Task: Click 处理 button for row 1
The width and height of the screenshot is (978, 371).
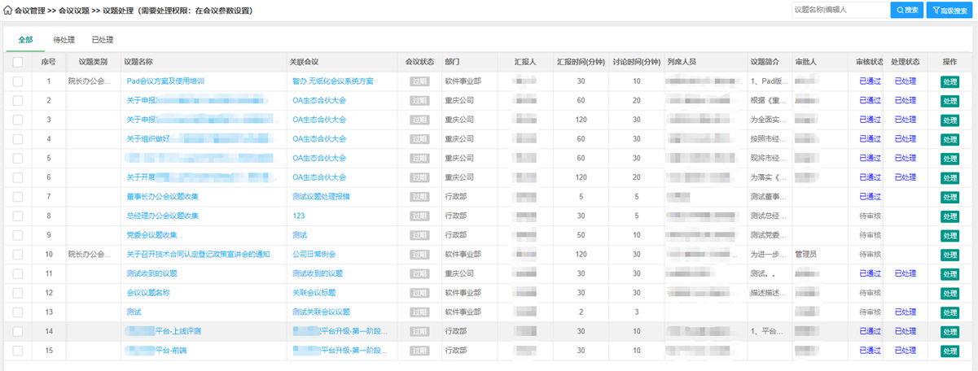Action: 949,81
